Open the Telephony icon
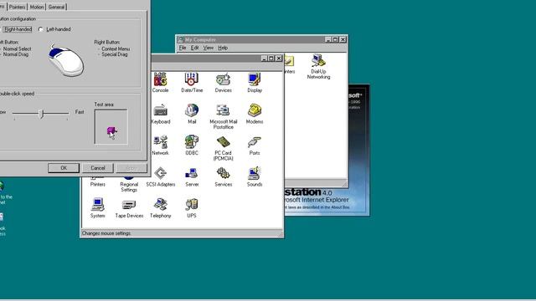This screenshot has height=301, width=536. (160, 208)
